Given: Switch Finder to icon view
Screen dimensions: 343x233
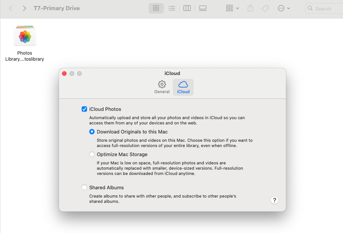Looking at the screenshot, I should 156,8.
